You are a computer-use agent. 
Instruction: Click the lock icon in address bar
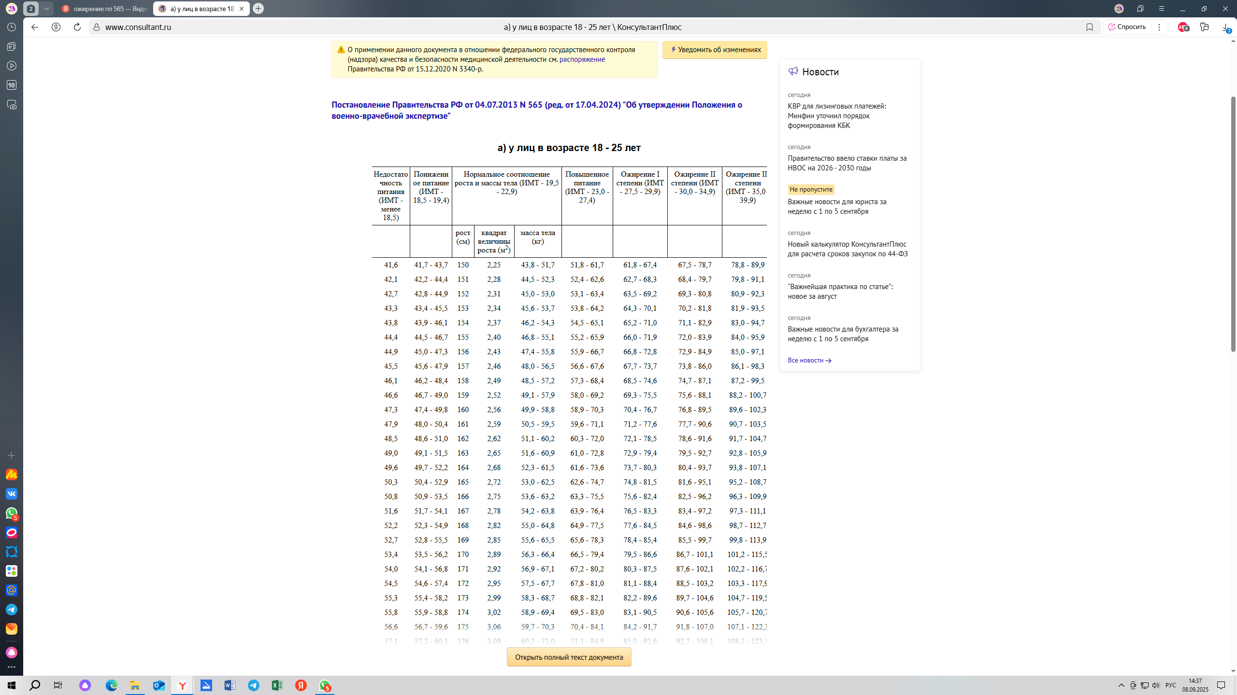coord(97,27)
